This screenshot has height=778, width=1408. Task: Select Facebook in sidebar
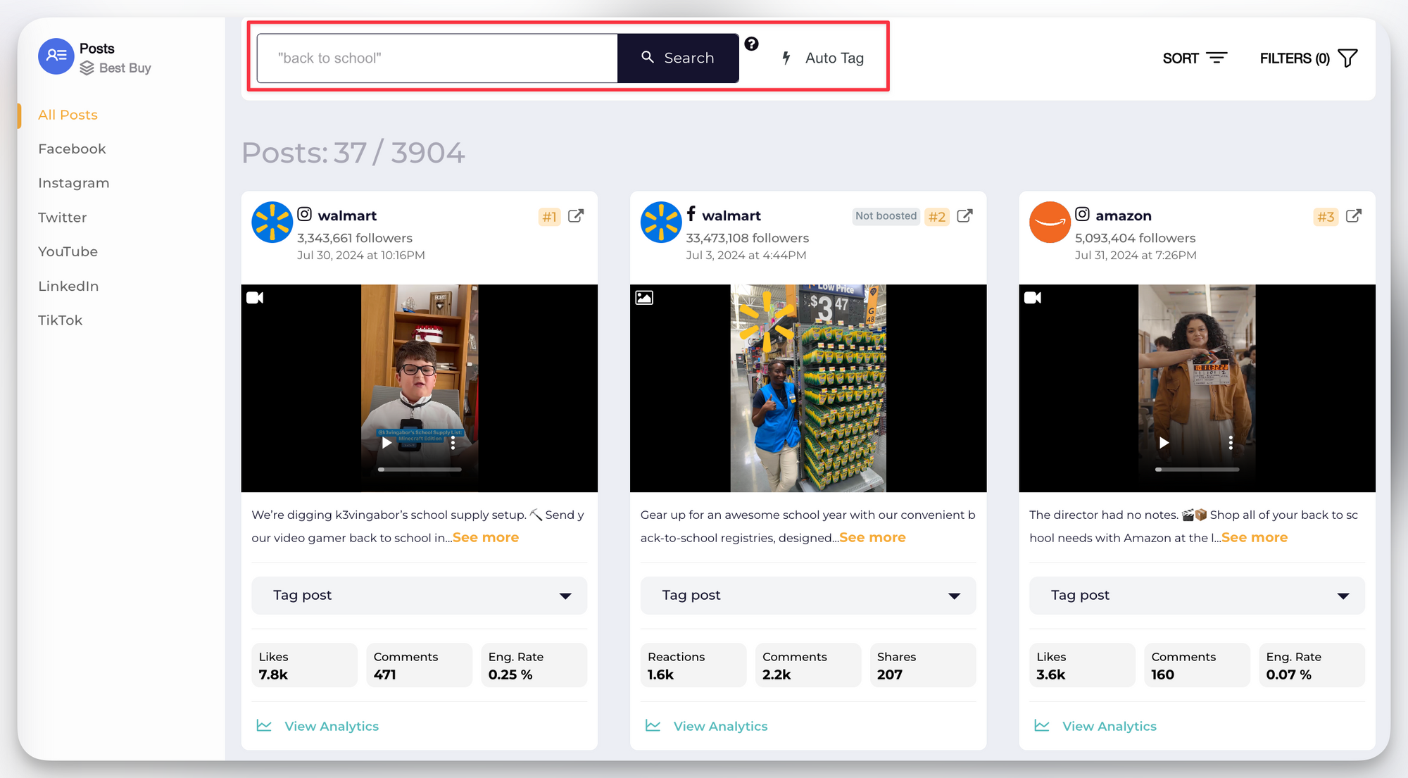click(72, 149)
